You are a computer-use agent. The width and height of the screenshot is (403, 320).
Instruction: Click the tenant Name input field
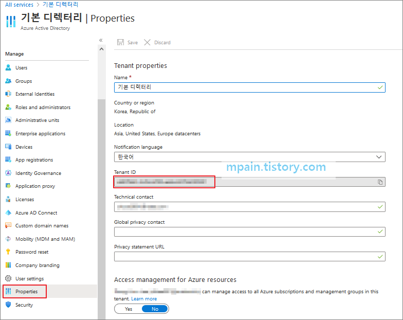click(x=250, y=87)
